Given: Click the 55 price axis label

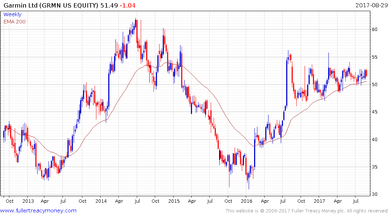Looking at the screenshot, I should 375,57.
